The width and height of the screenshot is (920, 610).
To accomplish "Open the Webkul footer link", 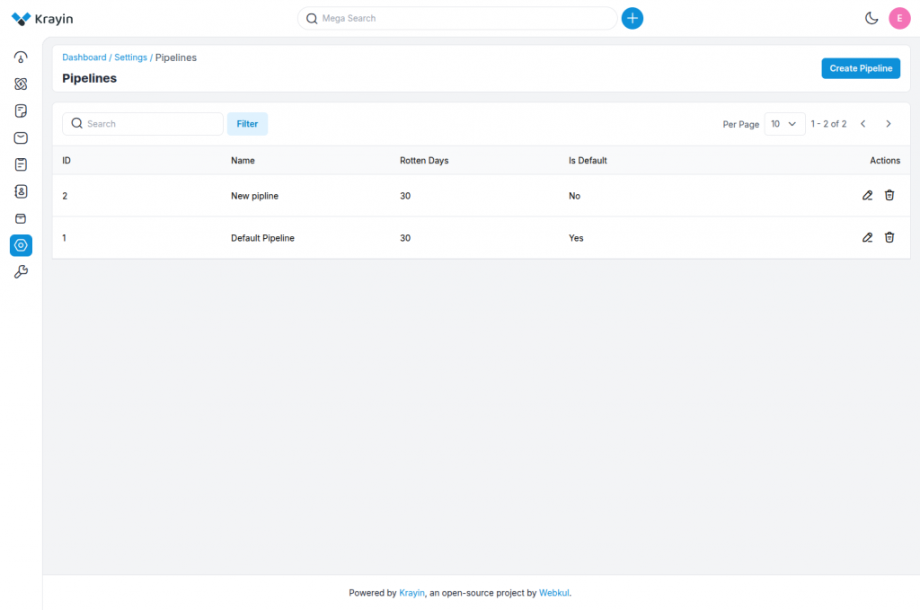I will pyautogui.click(x=553, y=593).
